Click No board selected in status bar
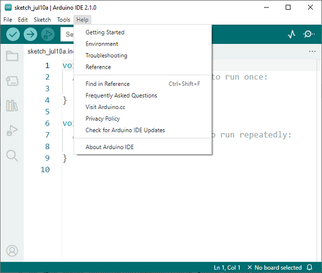This screenshot has height=273, width=322. tap(274, 268)
